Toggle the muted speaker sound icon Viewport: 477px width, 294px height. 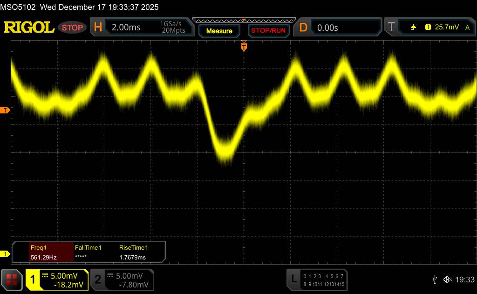tap(448, 279)
